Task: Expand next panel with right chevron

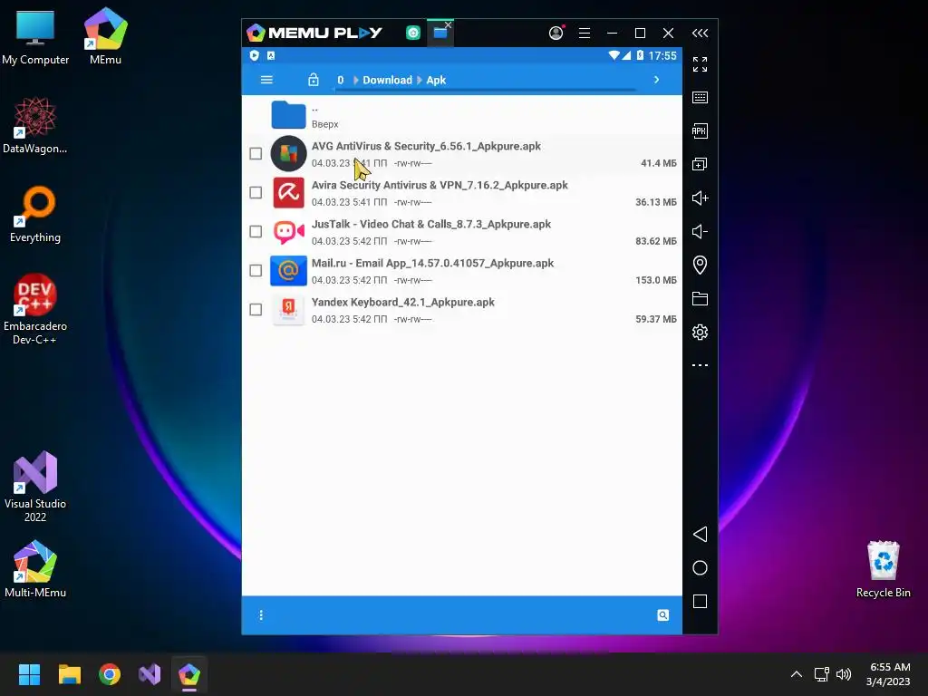Action: pyautogui.click(x=656, y=80)
